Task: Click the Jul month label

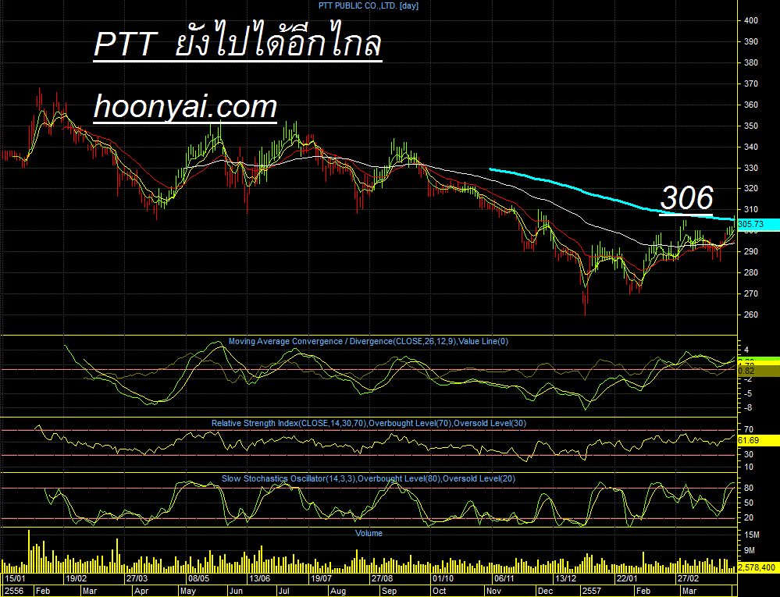Action: tap(284, 591)
